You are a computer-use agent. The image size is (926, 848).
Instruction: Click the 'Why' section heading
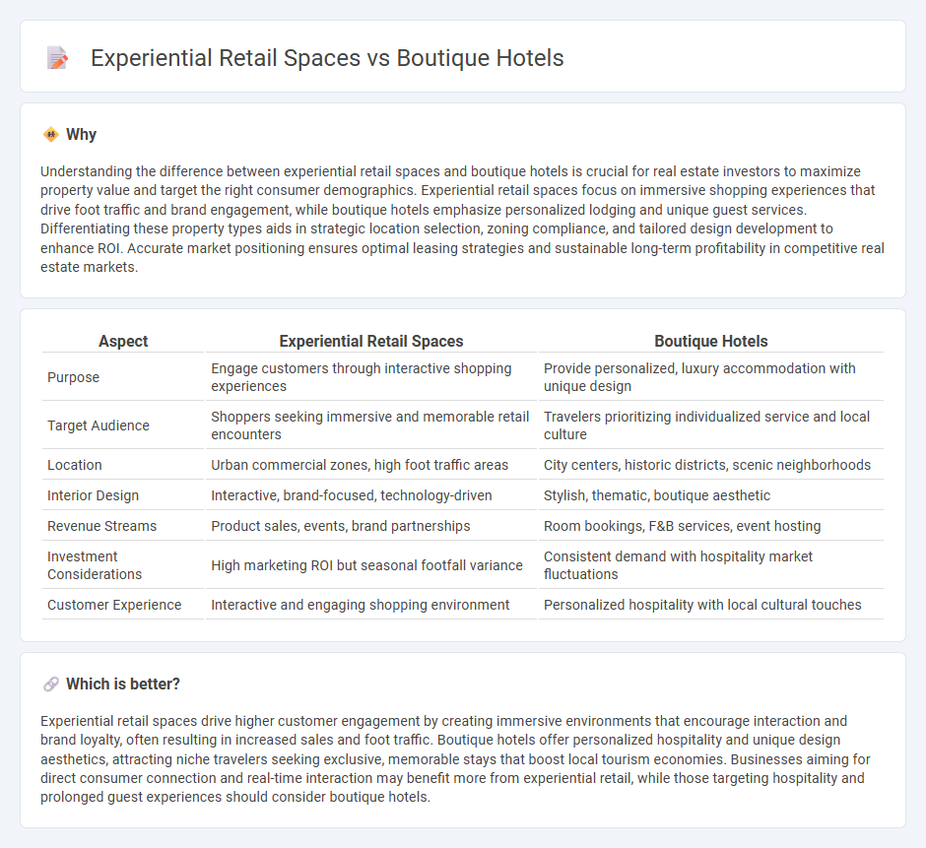pyautogui.click(x=81, y=135)
